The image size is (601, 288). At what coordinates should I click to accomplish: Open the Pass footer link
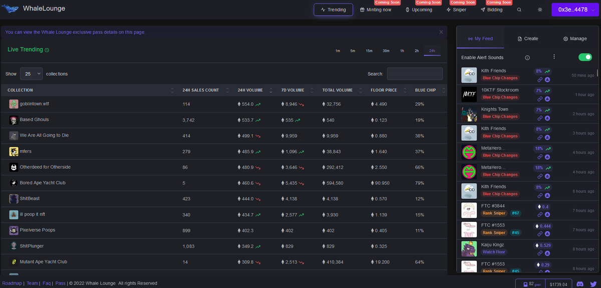click(61, 283)
